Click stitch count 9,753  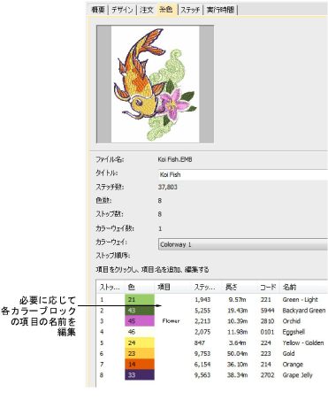click(x=202, y=353)
